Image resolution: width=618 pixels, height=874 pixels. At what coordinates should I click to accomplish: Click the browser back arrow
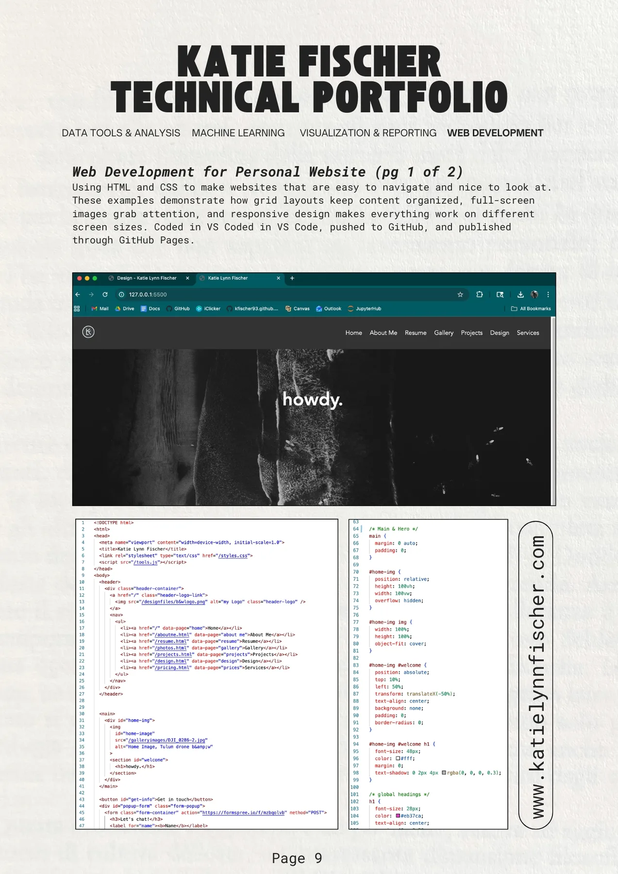78,294
